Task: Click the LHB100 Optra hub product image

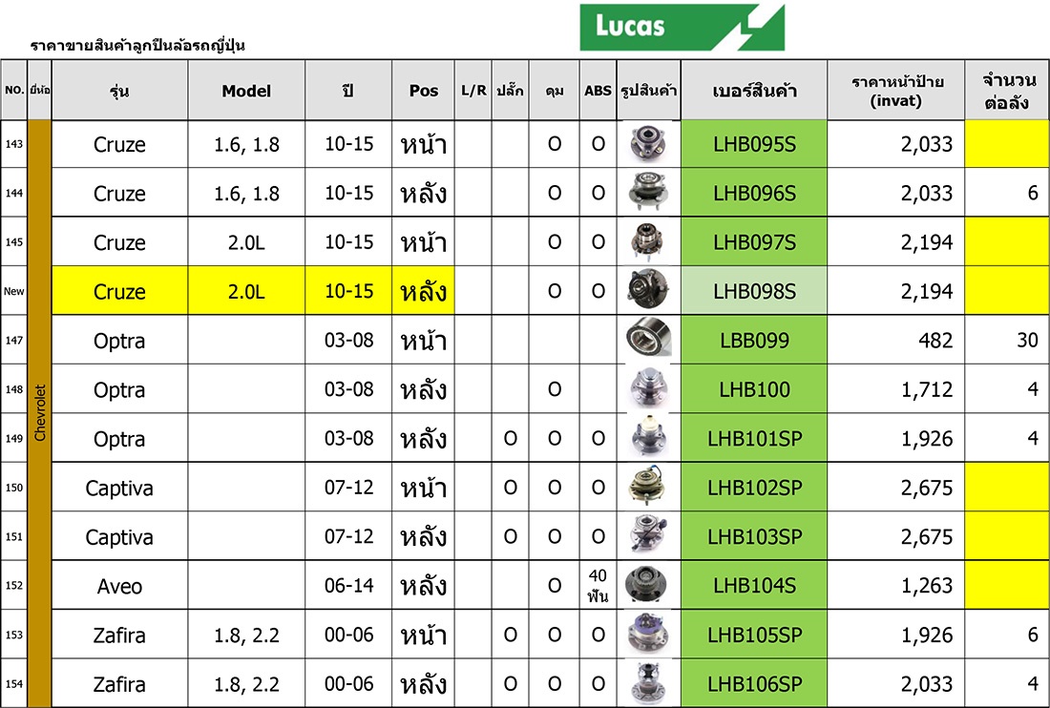Action: coord(648,388)
